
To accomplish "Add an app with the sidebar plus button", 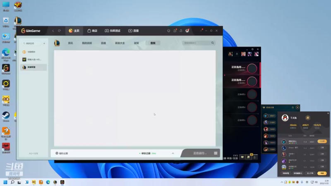I will pyautogui.click(x=44, y=43).
